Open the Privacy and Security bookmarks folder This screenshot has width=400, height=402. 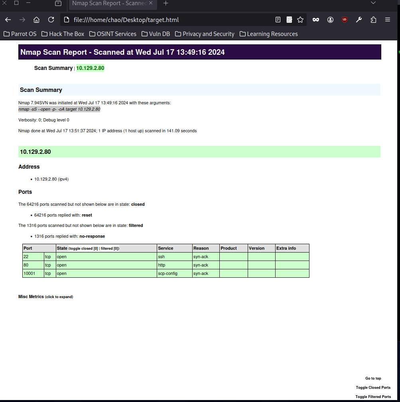click(x=205, y=34)
